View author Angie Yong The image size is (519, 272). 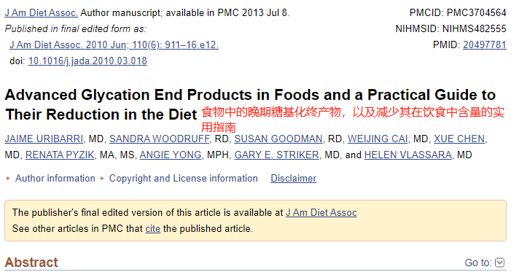(170, 155)
